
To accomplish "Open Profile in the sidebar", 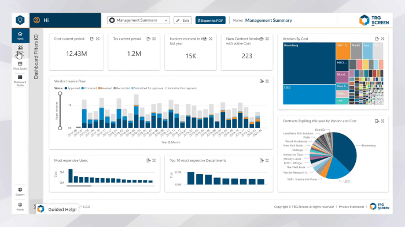I will click(x=20, y=206).
